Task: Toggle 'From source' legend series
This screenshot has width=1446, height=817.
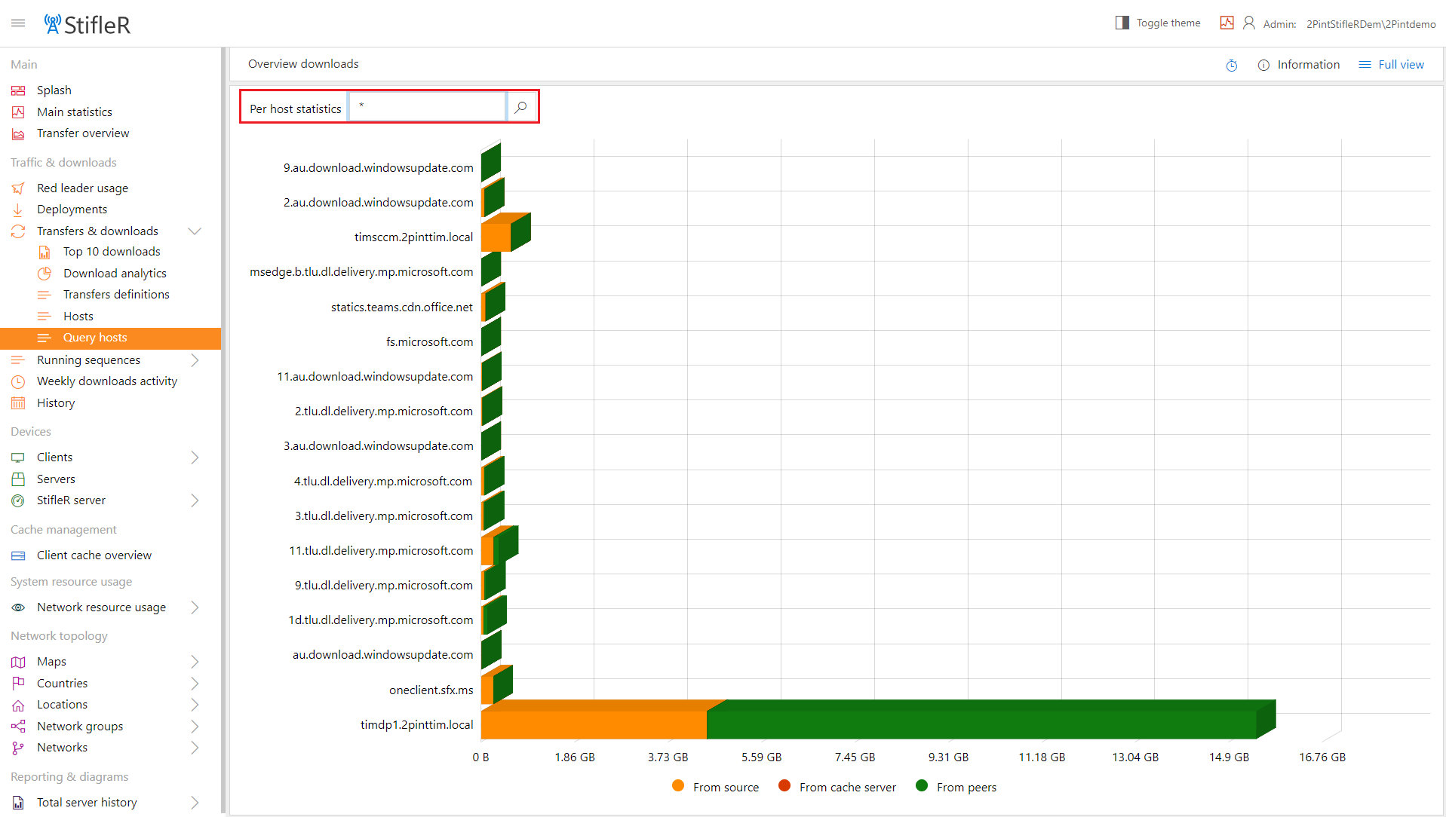Action: 716,786
